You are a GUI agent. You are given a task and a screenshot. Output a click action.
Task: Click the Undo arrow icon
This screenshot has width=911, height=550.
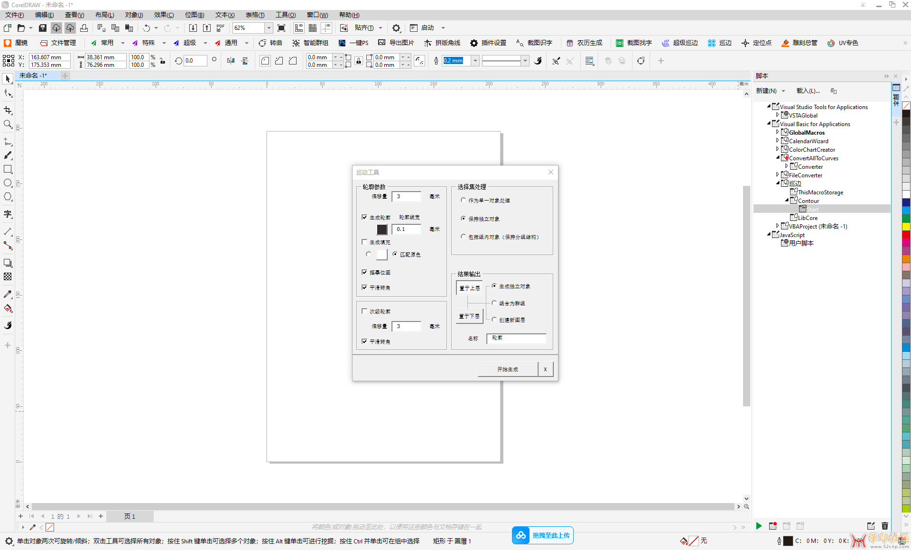(x=147, y=28)
